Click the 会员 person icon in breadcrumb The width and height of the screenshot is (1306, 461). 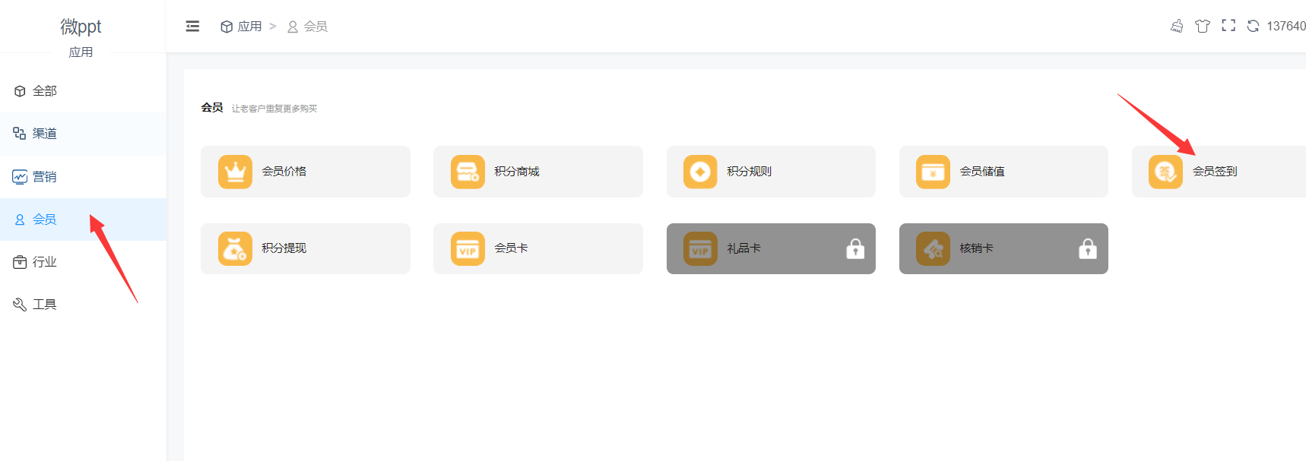(x=293, y=27)
